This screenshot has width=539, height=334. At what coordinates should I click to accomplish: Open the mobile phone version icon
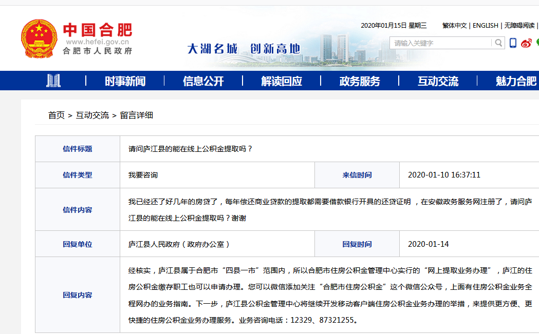pyautogui.click(x=513, y=43)
